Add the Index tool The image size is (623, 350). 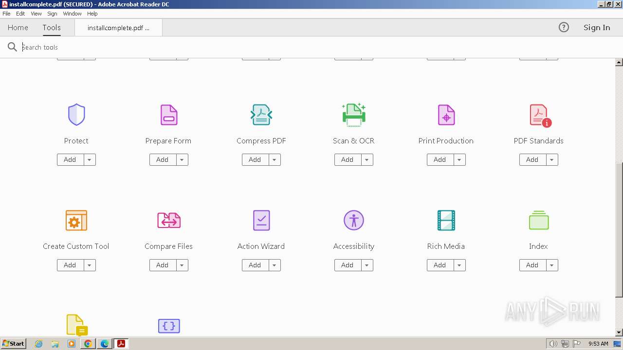pyautogui.click(x=532, y=265)
